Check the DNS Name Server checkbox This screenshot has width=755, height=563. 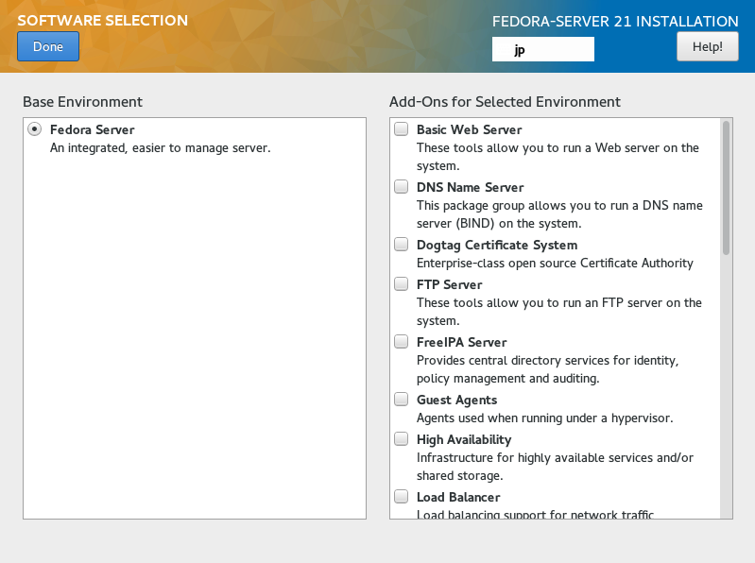401,187
